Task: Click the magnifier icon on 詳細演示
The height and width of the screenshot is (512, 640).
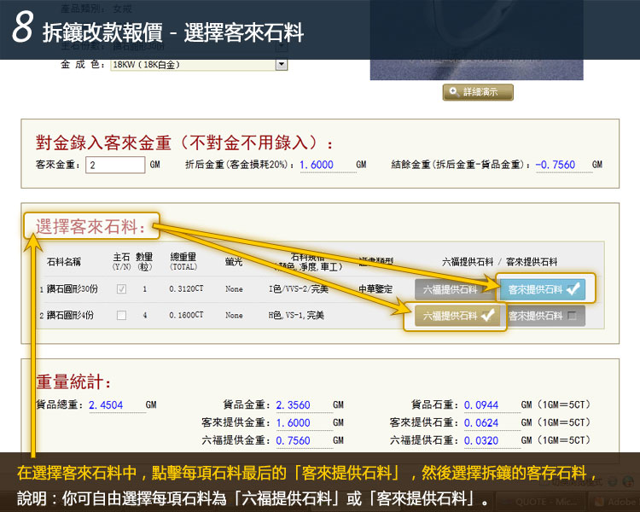Action: (453, 91)
